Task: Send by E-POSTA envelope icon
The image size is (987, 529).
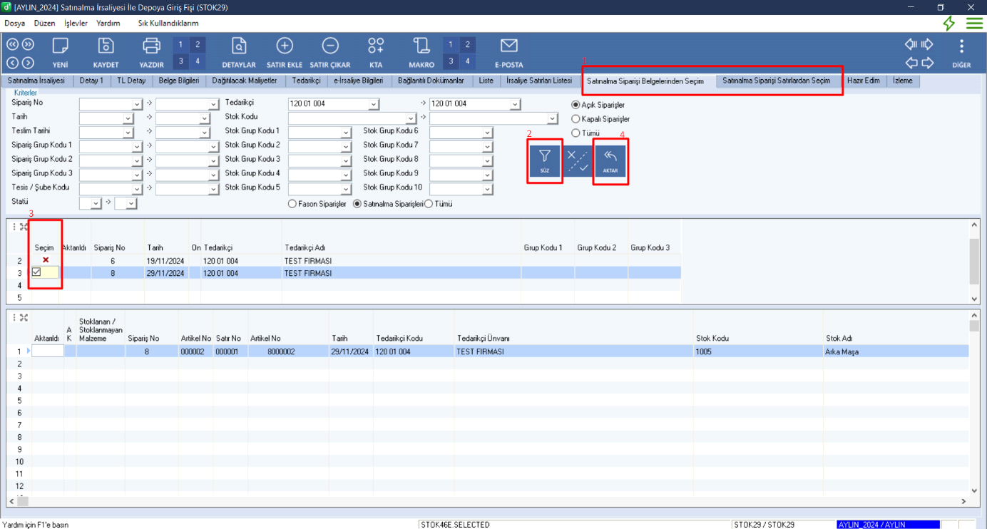Action: (508, 53)
